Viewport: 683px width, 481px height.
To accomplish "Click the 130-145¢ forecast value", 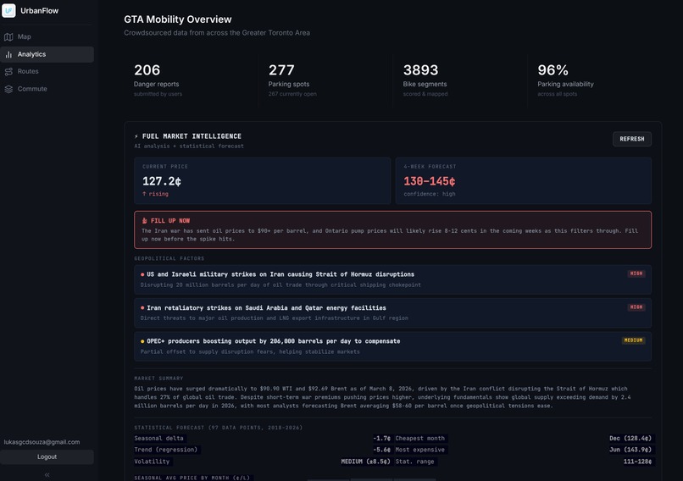I will pyautogui.click(x=430, y=181).
